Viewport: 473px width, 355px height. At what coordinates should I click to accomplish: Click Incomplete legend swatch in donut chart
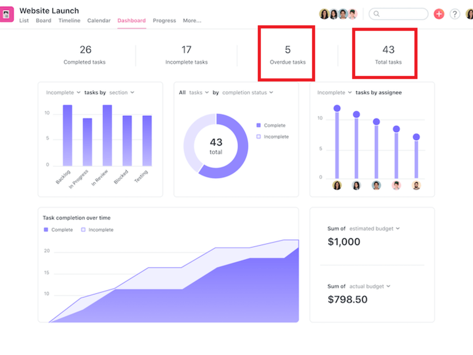(259, 137)
